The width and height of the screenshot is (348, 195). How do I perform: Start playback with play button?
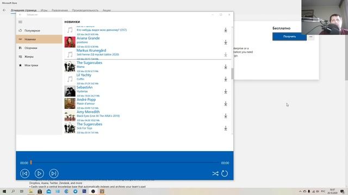click(x=39, y=173)
